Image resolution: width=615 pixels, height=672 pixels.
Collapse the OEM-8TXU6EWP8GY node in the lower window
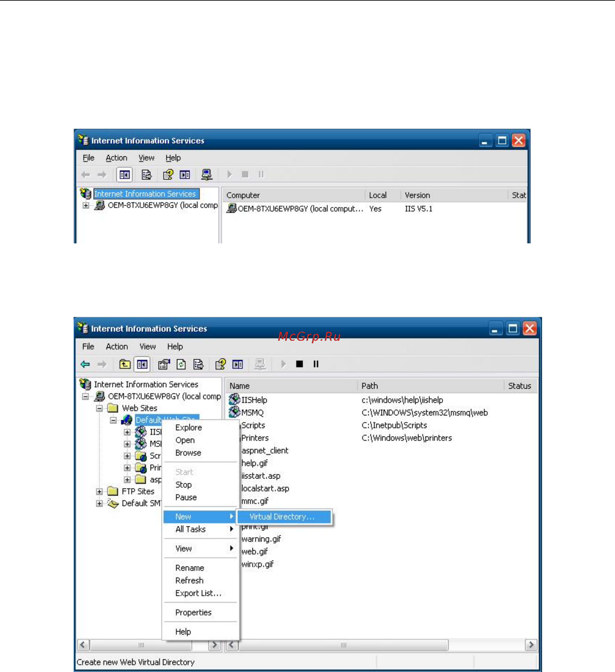click(x=86, y=396)
